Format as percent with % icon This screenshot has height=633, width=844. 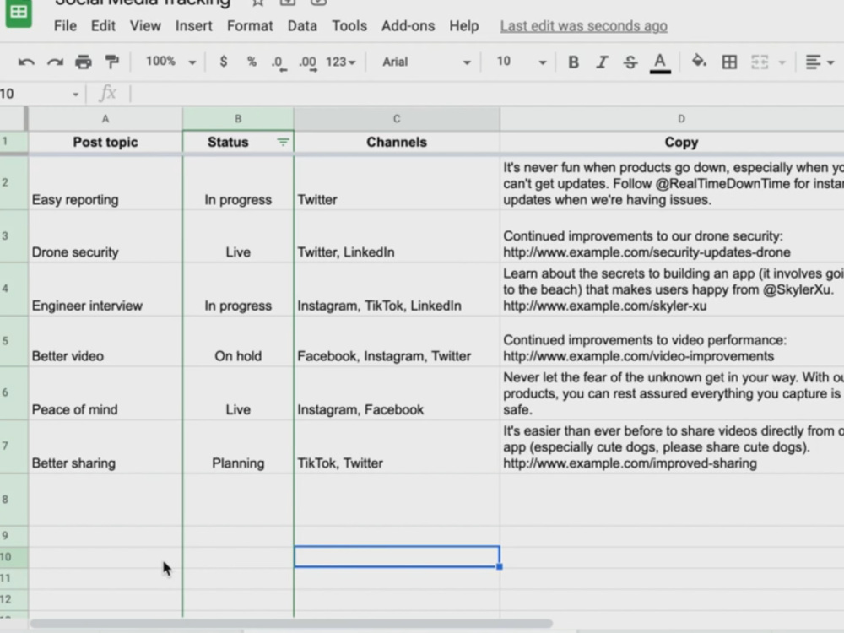pos(252,62)
